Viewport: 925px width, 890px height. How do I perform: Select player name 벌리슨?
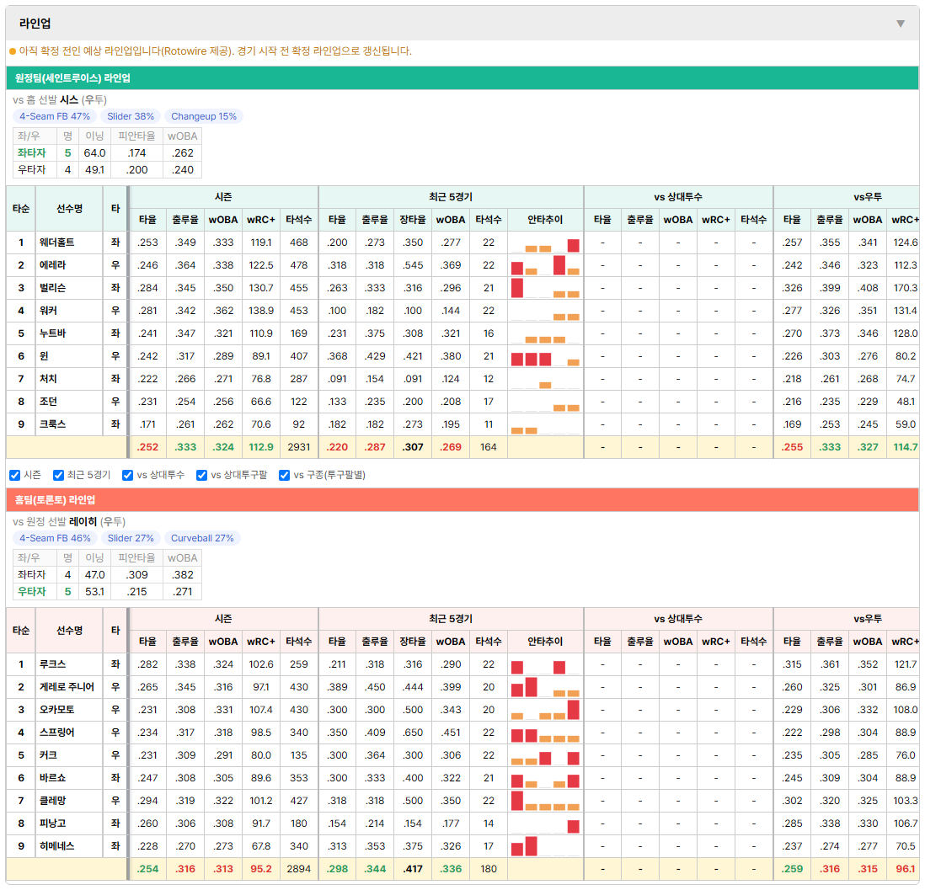pyautogui.click(x=52, y=289)
